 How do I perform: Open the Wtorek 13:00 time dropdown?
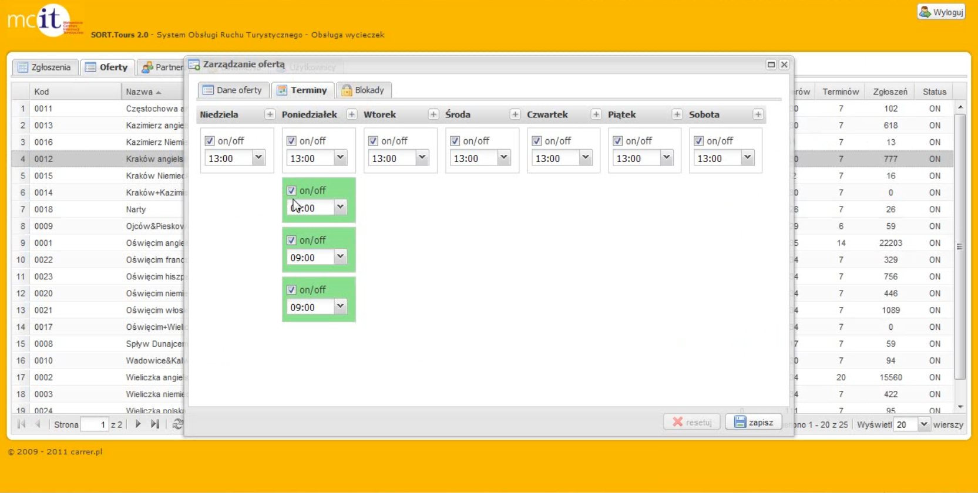pos(422,158)
